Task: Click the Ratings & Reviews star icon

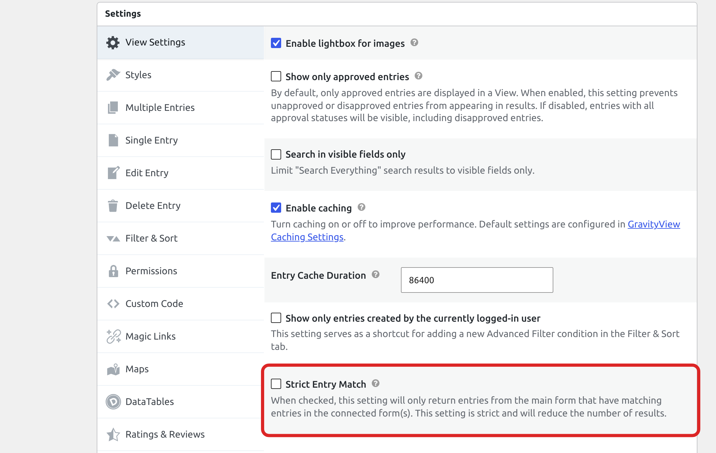Action: pos(113,434)
